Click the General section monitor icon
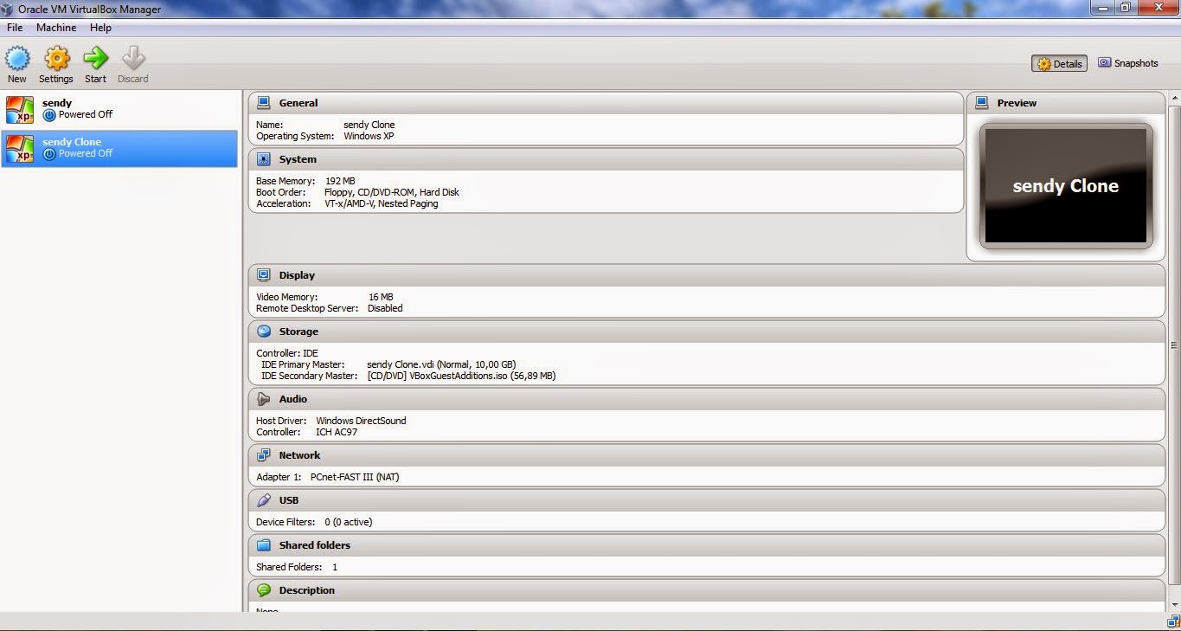This screenshot has height=631, width=1181. (264, 102)
